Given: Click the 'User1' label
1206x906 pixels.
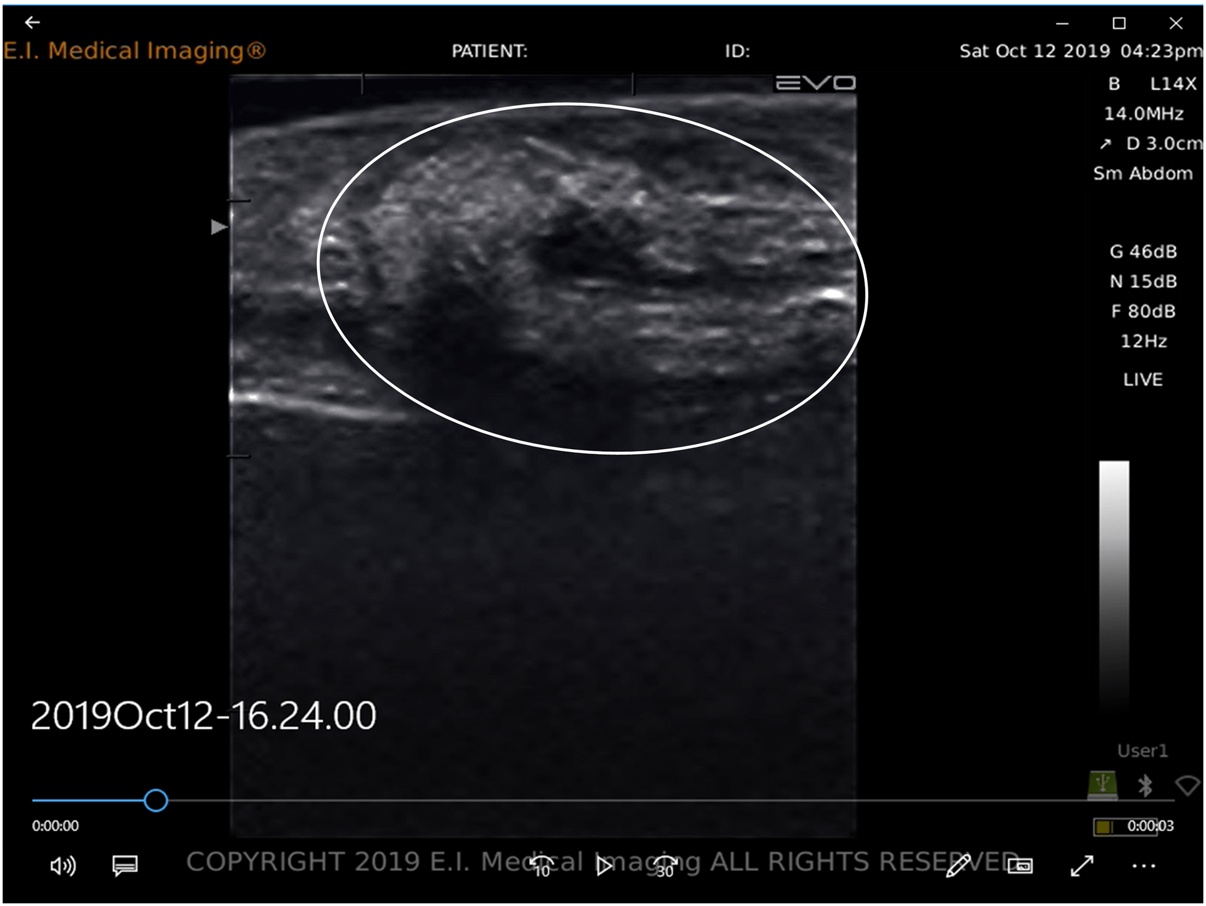Looking at the screenshot, I should pyautogui.click(x=1143, y=751).
